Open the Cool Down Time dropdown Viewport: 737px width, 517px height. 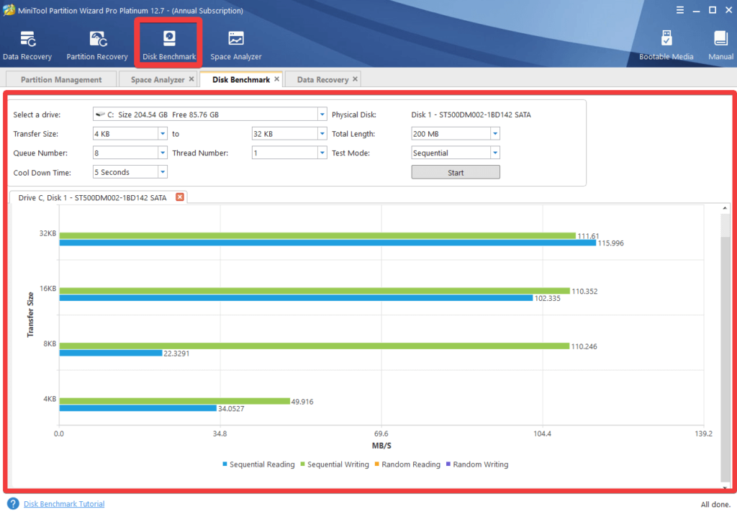pos(163,172)
